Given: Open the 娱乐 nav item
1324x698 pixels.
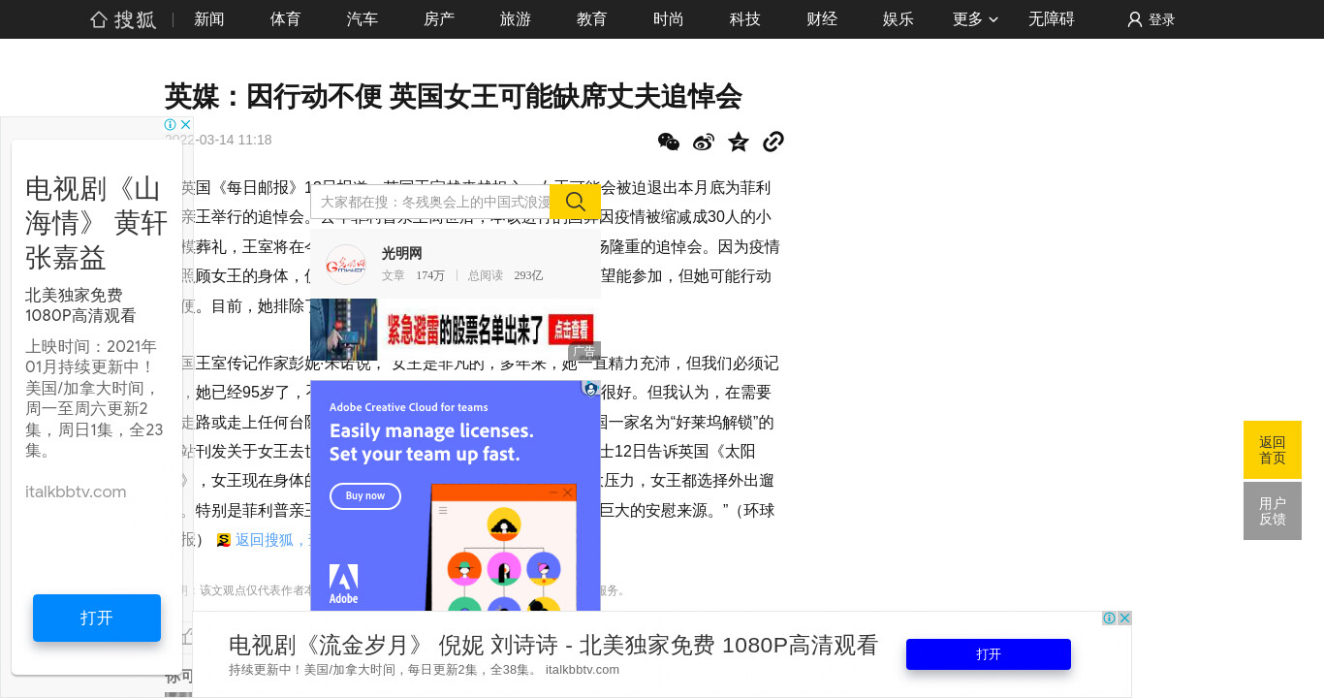Looking at the screenshot, I should pyautogui.click(x=898, y=19).
